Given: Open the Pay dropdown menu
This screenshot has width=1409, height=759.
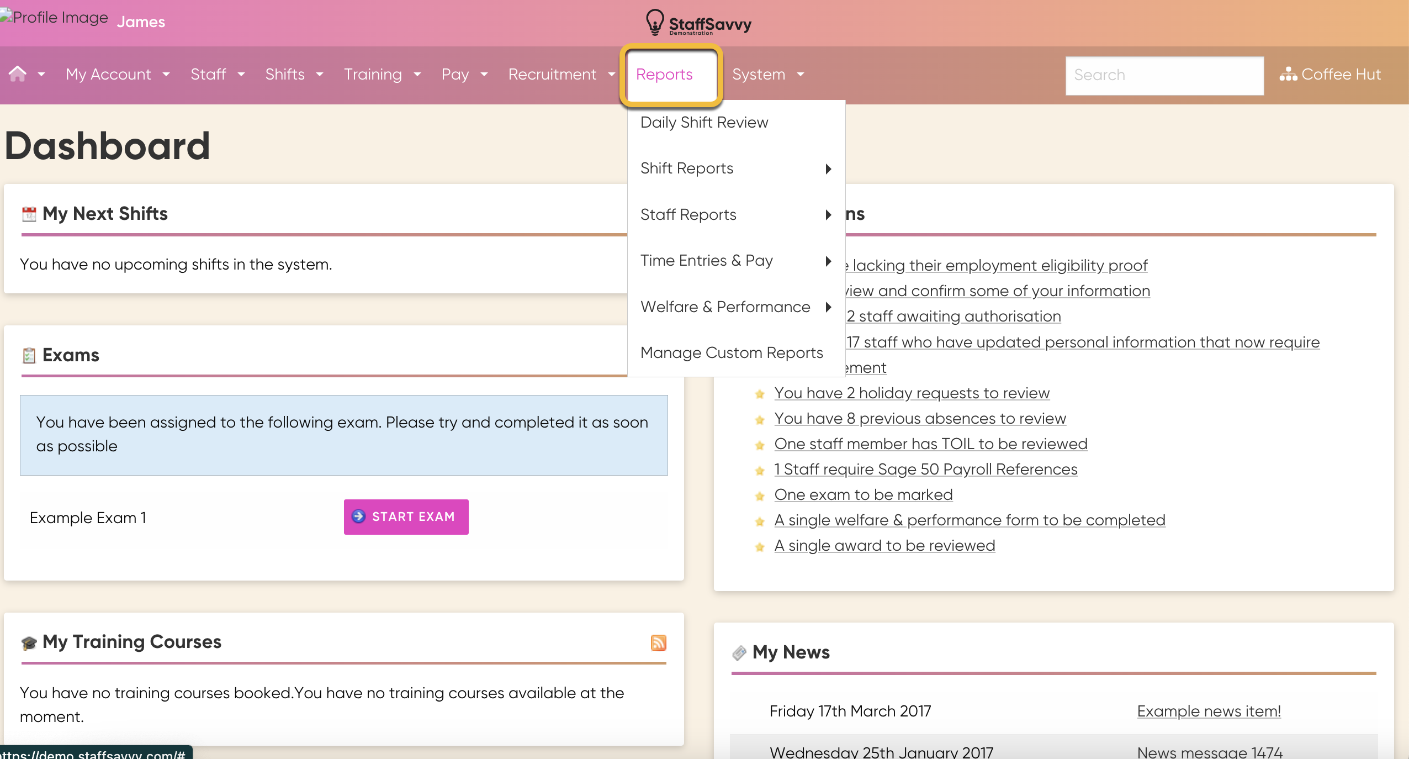Looking at the screenshot, I should pyautogui.click(x=464, y=74).
